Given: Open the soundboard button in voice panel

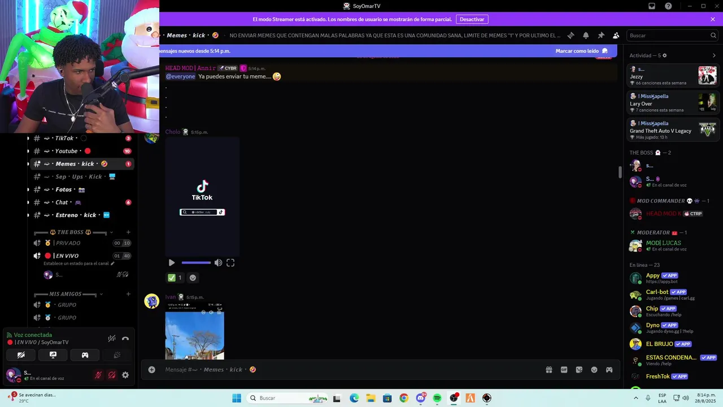Looking at the screenshot, I should tap(117, 355).
